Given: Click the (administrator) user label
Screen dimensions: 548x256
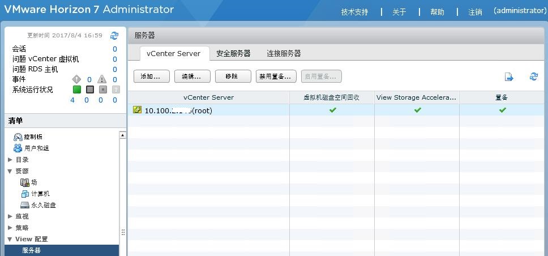Looking at the screenshot, I should coord(520,11).
